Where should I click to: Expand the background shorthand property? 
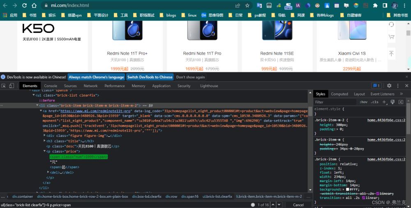(x=343, y=190)
